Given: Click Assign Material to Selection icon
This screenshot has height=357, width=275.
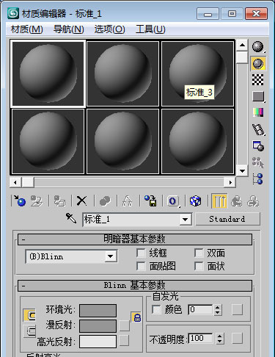Looking at the screenshot, I should [59, 201].
